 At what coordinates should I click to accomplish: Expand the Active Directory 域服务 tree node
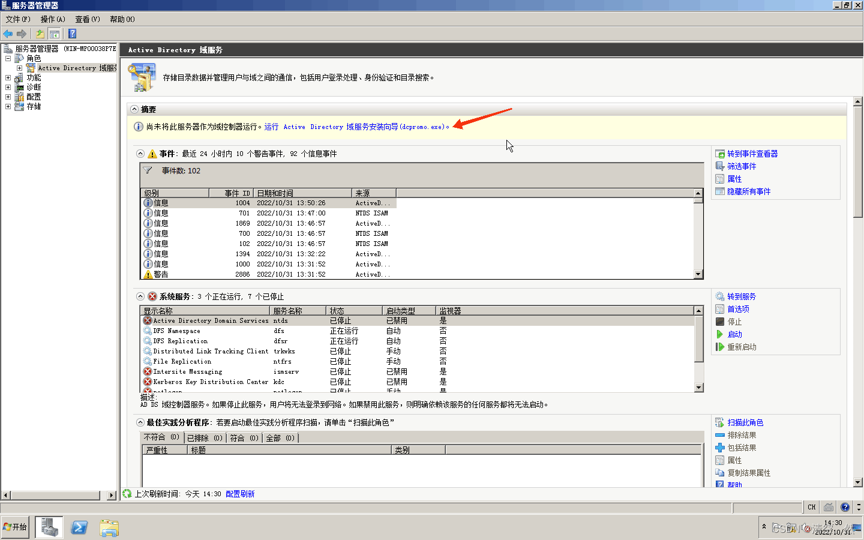point(19,68)
